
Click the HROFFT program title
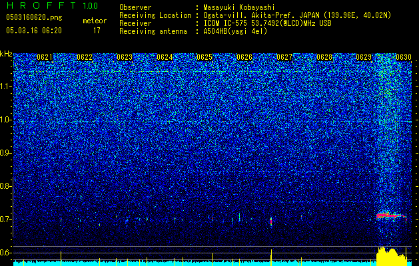click(41, 5)
